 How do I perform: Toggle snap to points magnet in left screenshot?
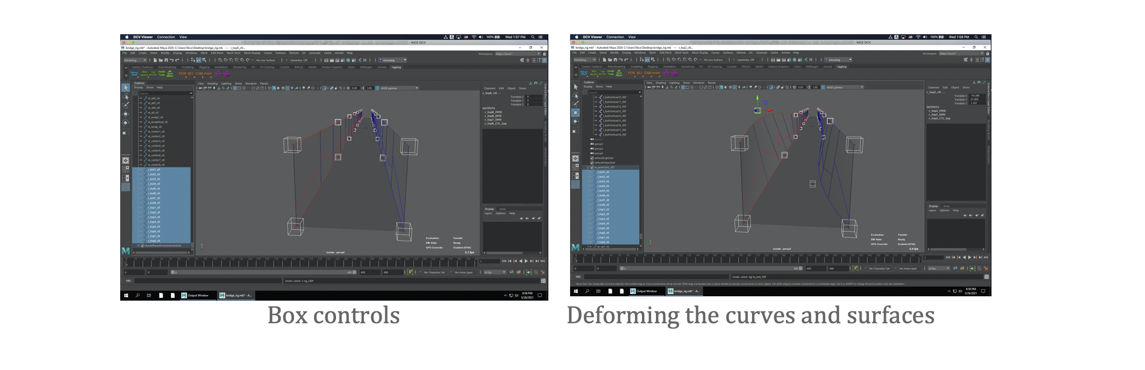[231, 60]
